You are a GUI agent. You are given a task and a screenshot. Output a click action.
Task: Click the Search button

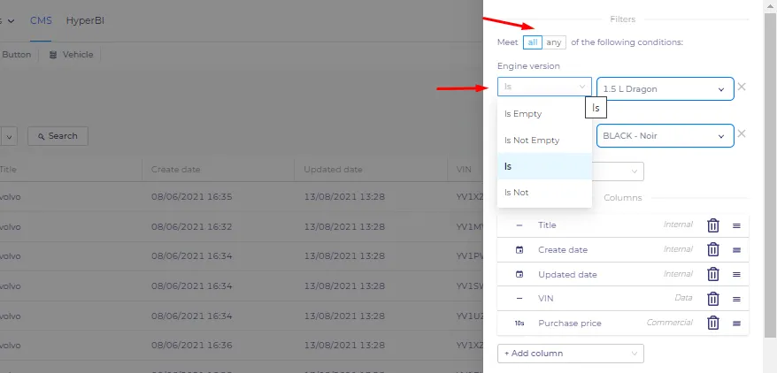(58, 136)
